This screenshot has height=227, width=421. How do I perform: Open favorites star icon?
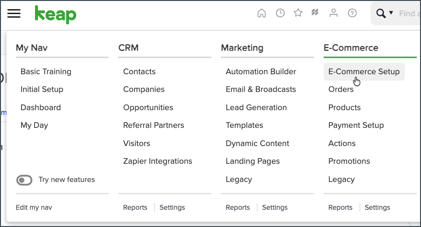coord(298,12)
